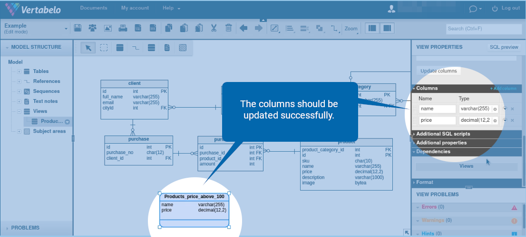Collapse the Views tree node
The image size is (526, 237).
tap(19, 112)
